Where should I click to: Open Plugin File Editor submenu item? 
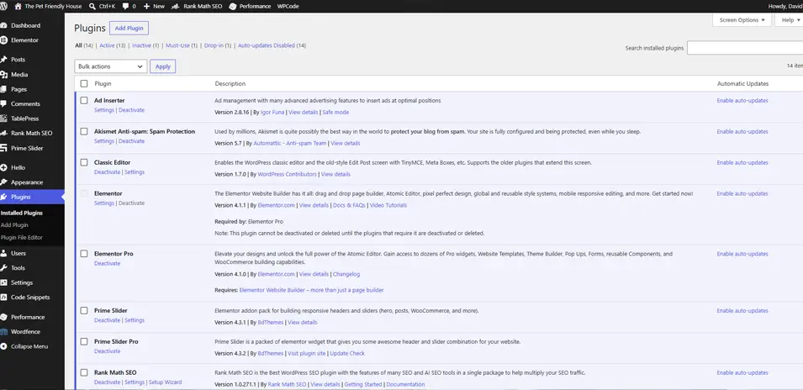click(x=22, y=238)
